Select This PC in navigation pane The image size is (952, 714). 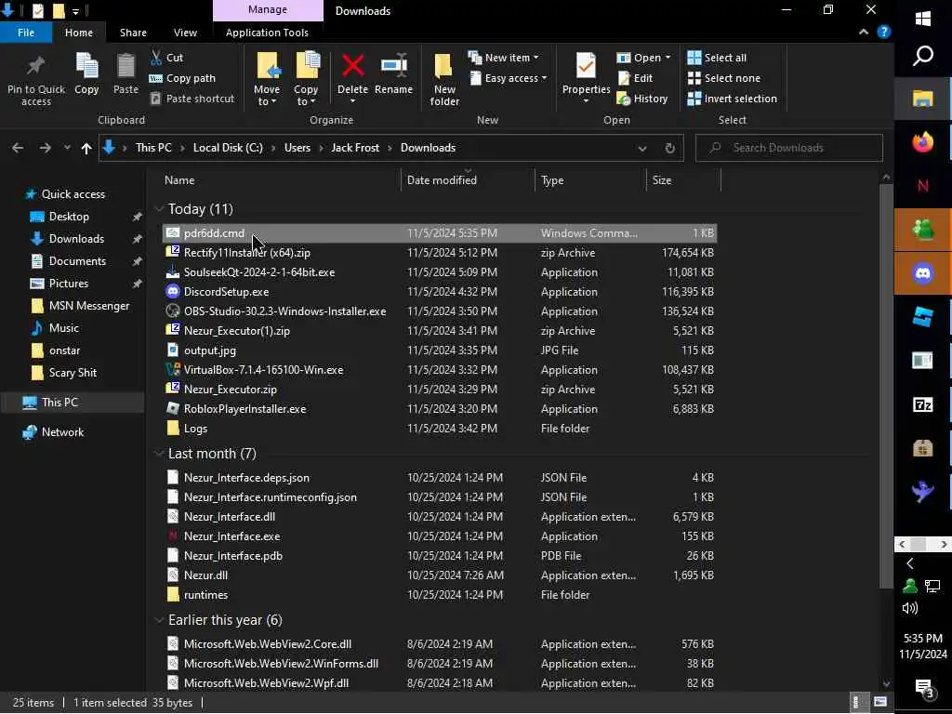pyautogui.click(x=60, y=402)
